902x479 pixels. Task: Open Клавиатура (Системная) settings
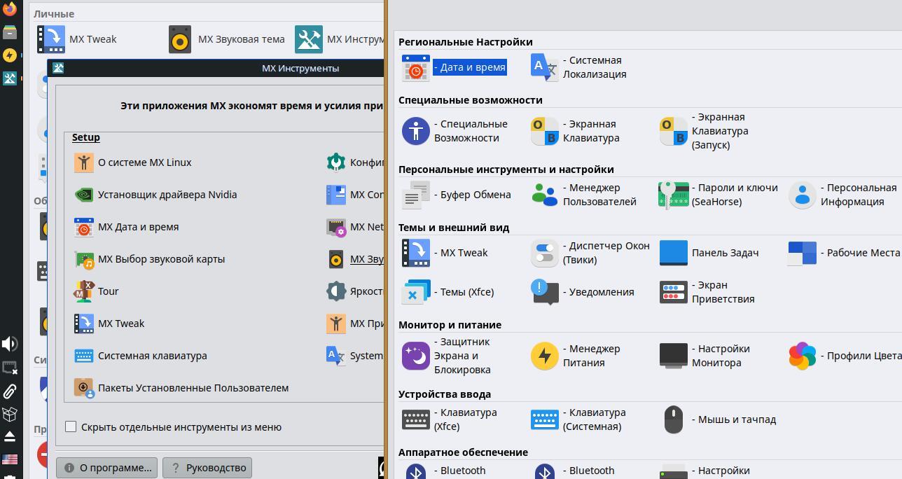pyautogui.click(x=578, y=419)
